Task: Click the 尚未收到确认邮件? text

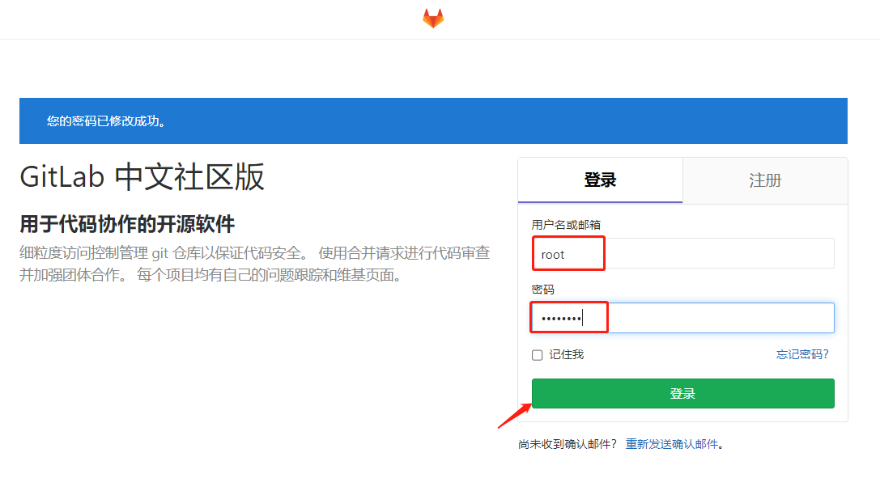Action: point(568,444)
